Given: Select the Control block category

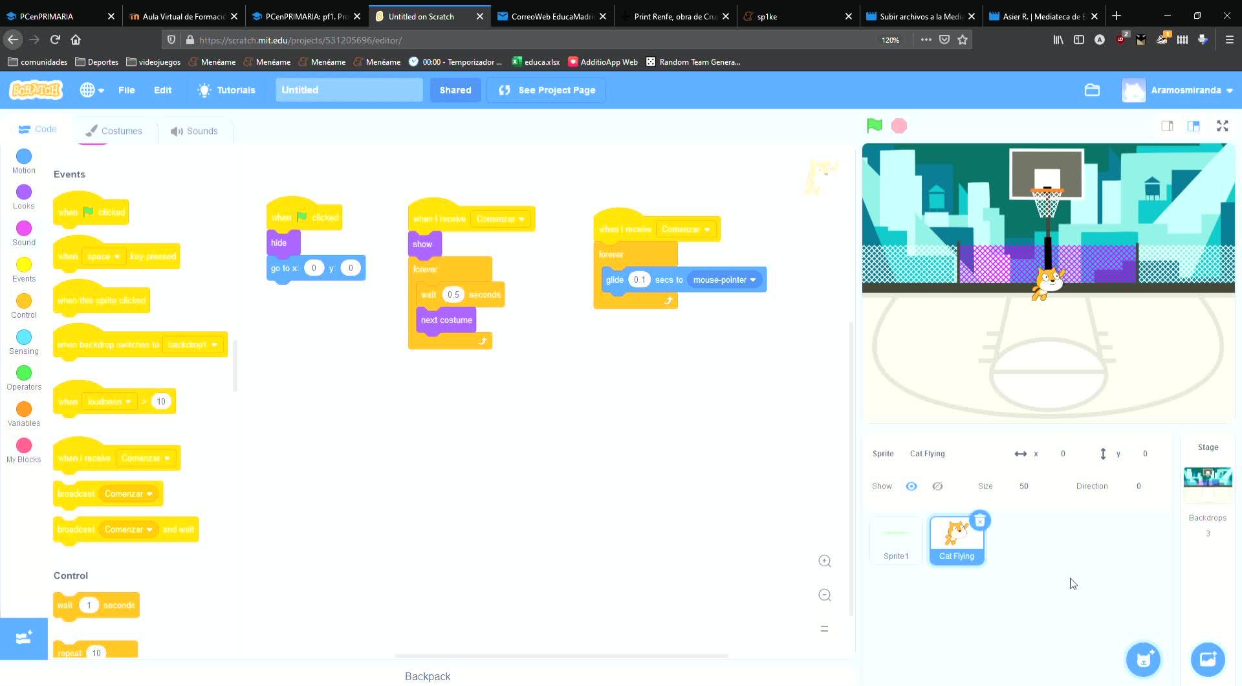Looking at the screenshot, I should tap(24, 305).
